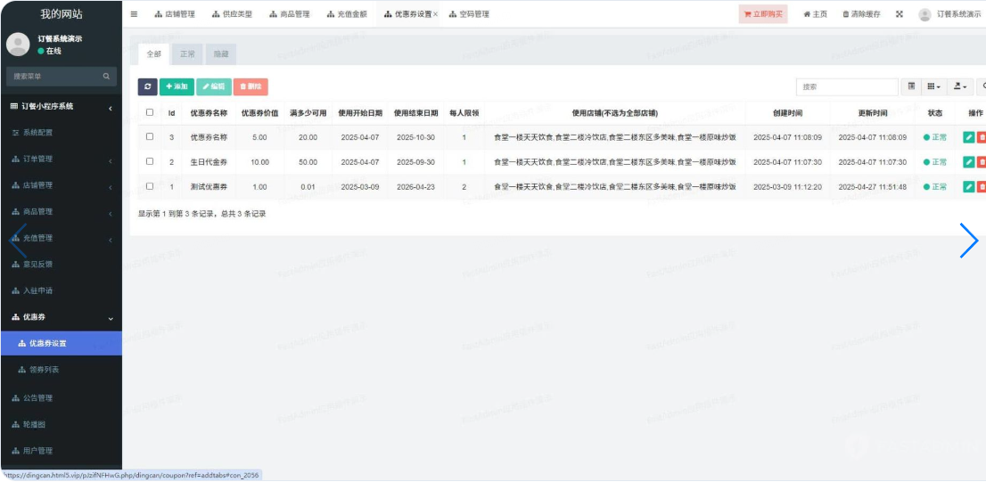Click the green 添加 button
This screenshot has width=986, height=482.
pyautogui.click(x=177, y=86)
